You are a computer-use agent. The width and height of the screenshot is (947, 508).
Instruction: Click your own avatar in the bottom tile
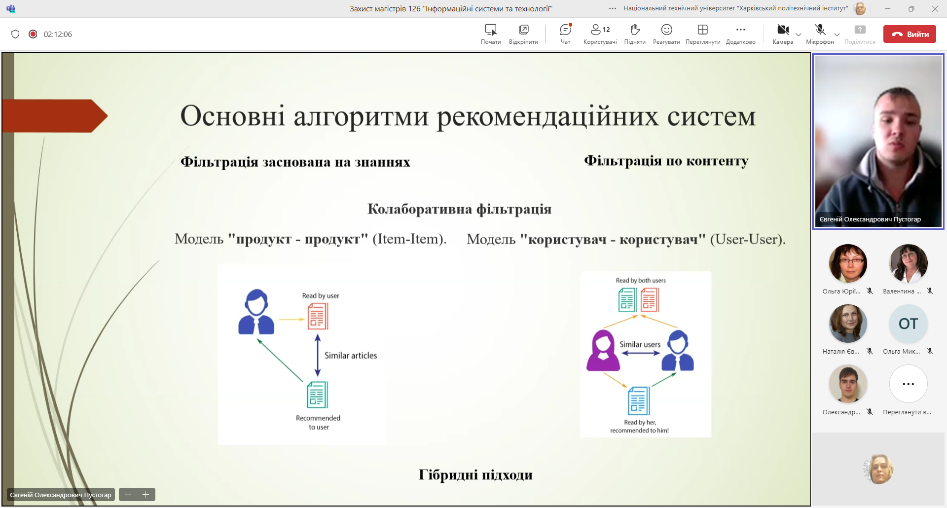tap(879, 469)
